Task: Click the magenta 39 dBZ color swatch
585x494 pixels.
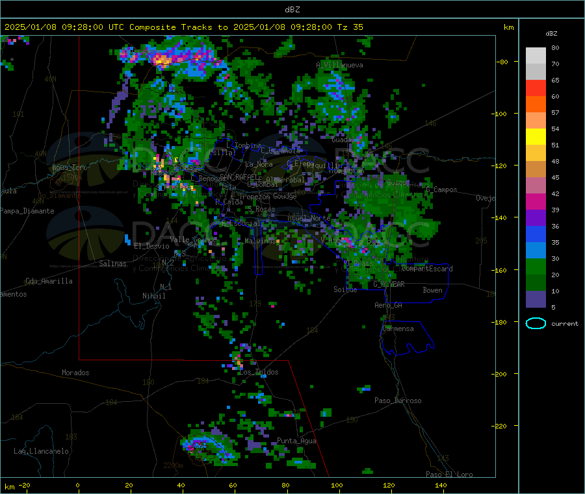Action: point(536,201)
